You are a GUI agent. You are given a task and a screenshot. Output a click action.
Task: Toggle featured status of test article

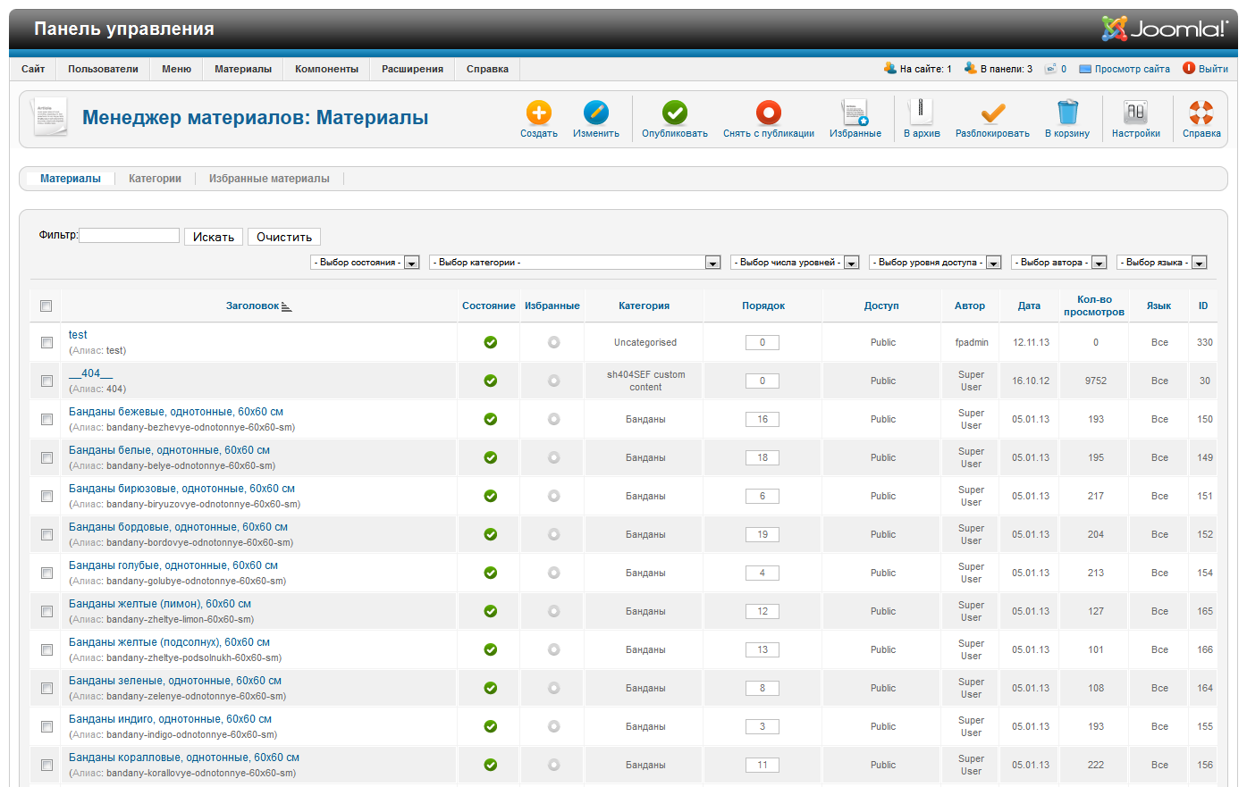[554, 342]
